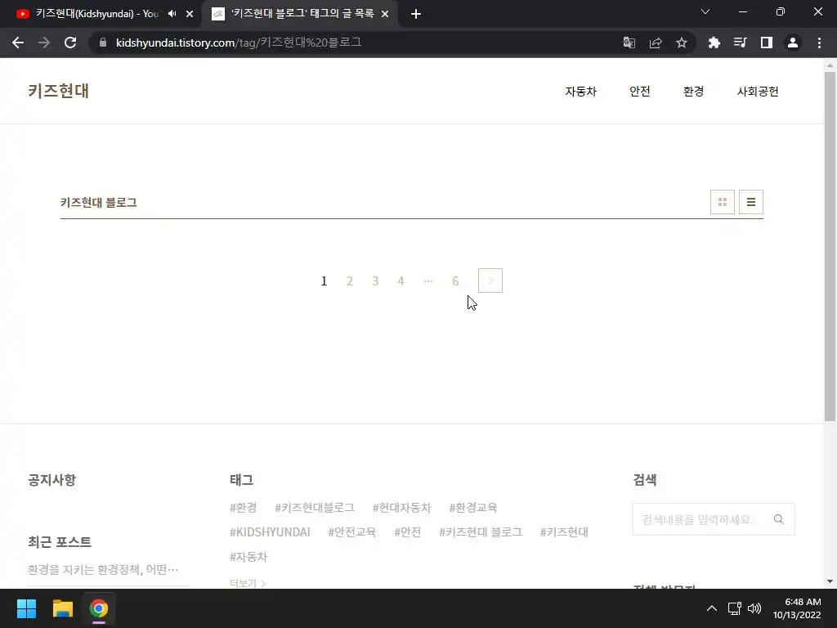The image size is (837, 628).
Task: Switch to grid thumbnail view
Action: pyautogui.click(x=723, y=202)
